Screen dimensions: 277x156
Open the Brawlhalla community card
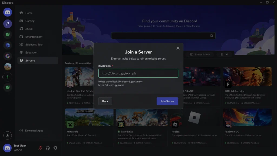coord(142,127)
